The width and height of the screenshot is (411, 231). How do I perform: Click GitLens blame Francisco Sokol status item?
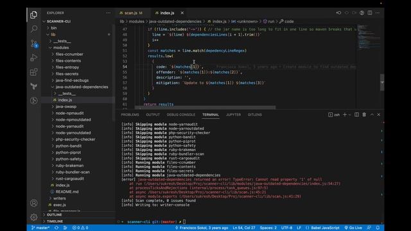[x=201, y=228]
